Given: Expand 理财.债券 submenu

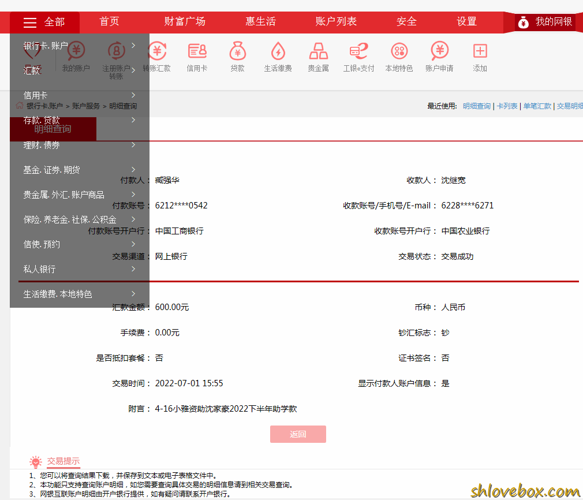Looking at the screenshot, I should click(80, 145).
